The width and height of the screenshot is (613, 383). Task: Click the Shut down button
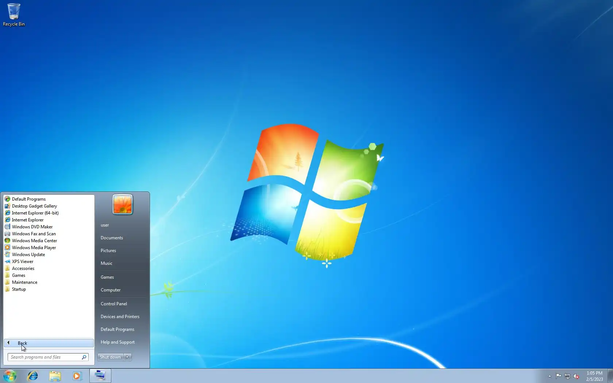coord(110,357)
